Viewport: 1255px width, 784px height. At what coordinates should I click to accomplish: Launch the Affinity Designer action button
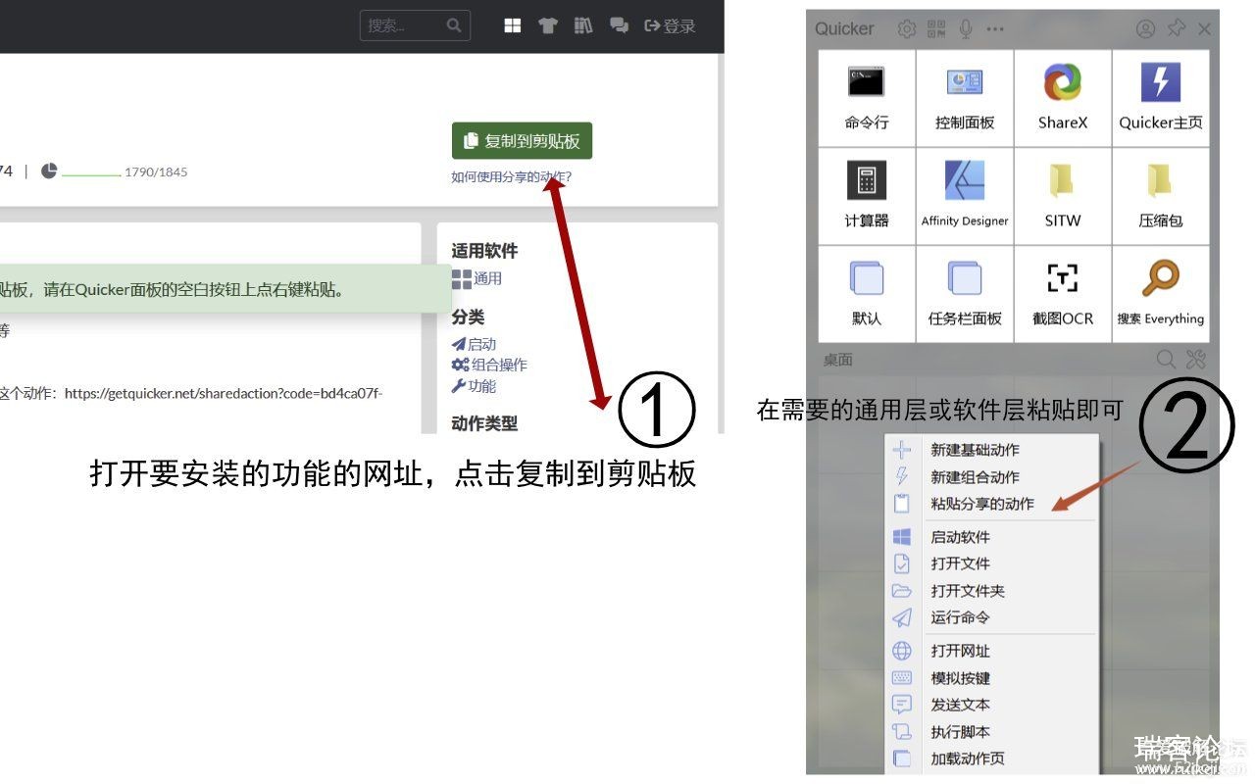[x=965, y=196]
